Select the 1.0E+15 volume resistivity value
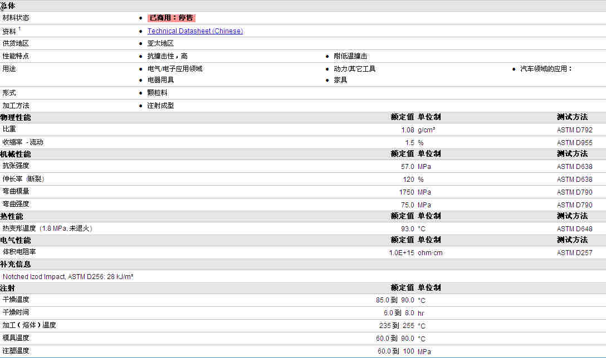The image size is (606, 358). click(x=402, y=253)
